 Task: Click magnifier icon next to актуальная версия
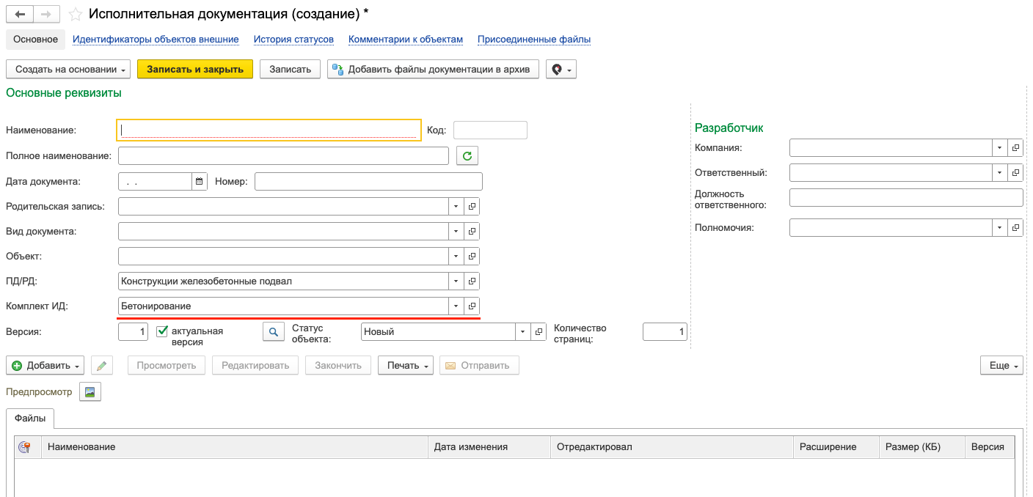point(273,332)
